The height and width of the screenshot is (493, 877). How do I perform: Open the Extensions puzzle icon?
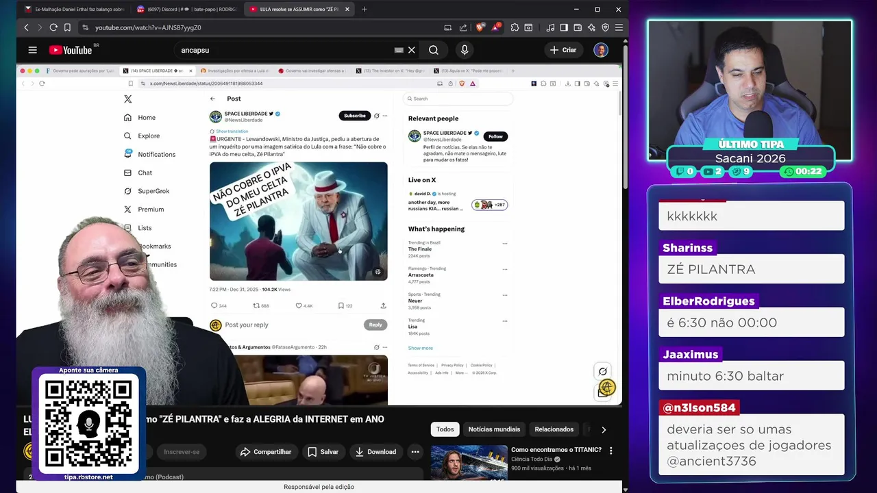coord(515,27)
